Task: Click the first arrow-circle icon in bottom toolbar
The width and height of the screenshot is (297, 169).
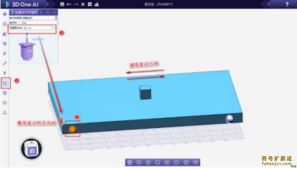Action: (x=130, y=162)
